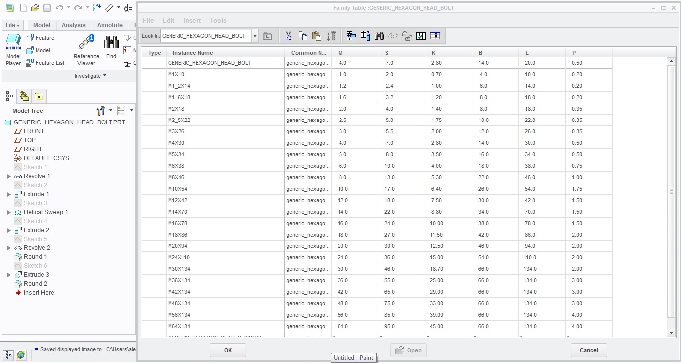
Task: Click Insert Here marker in tree
Action: (x=34, y=293)
